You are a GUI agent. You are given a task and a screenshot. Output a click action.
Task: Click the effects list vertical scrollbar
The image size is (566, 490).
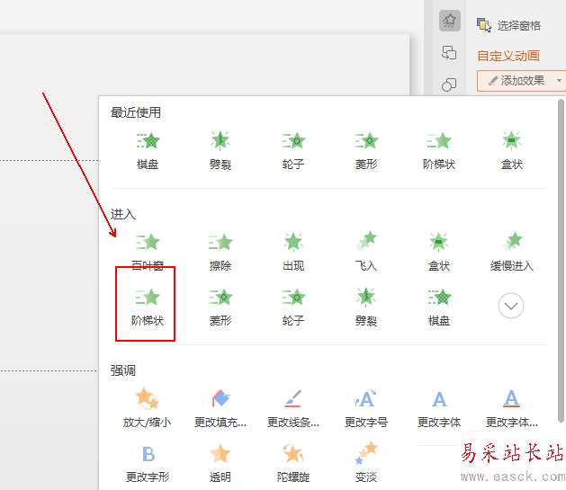(x=561, y=261)
